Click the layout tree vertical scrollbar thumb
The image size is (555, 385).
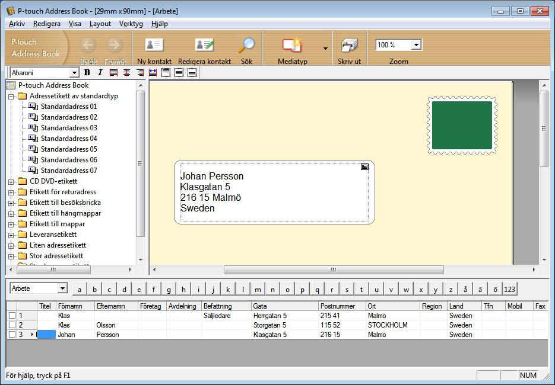pyautogui.click(x=140, y=163)
